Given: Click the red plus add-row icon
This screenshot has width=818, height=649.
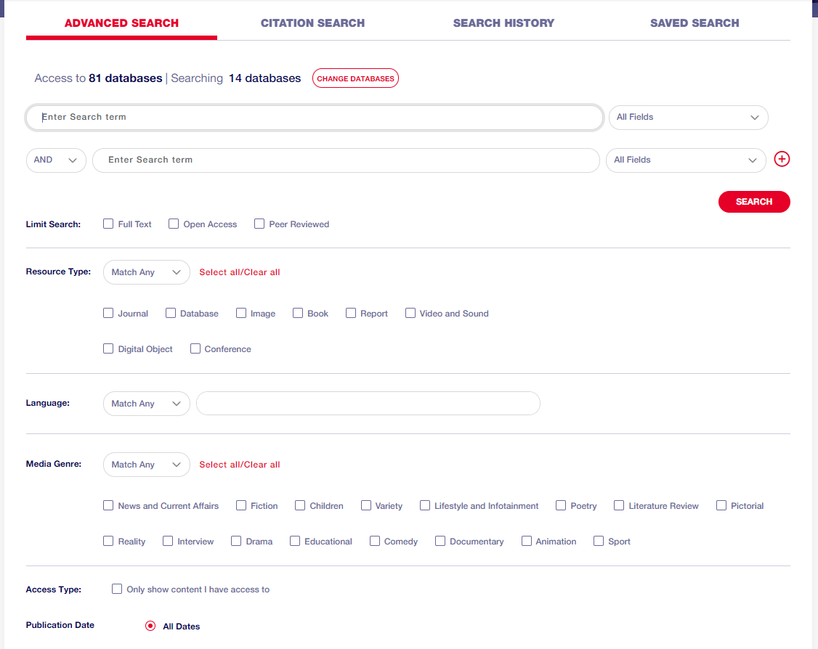Looking at the screenshot, I should click(782, 160).
